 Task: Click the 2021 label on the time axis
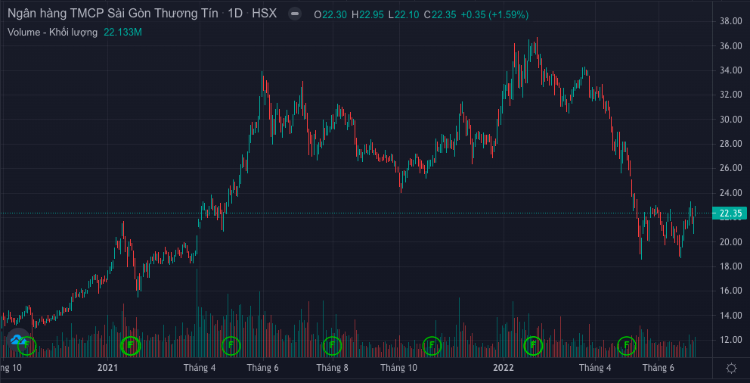(x=108, y=368)
